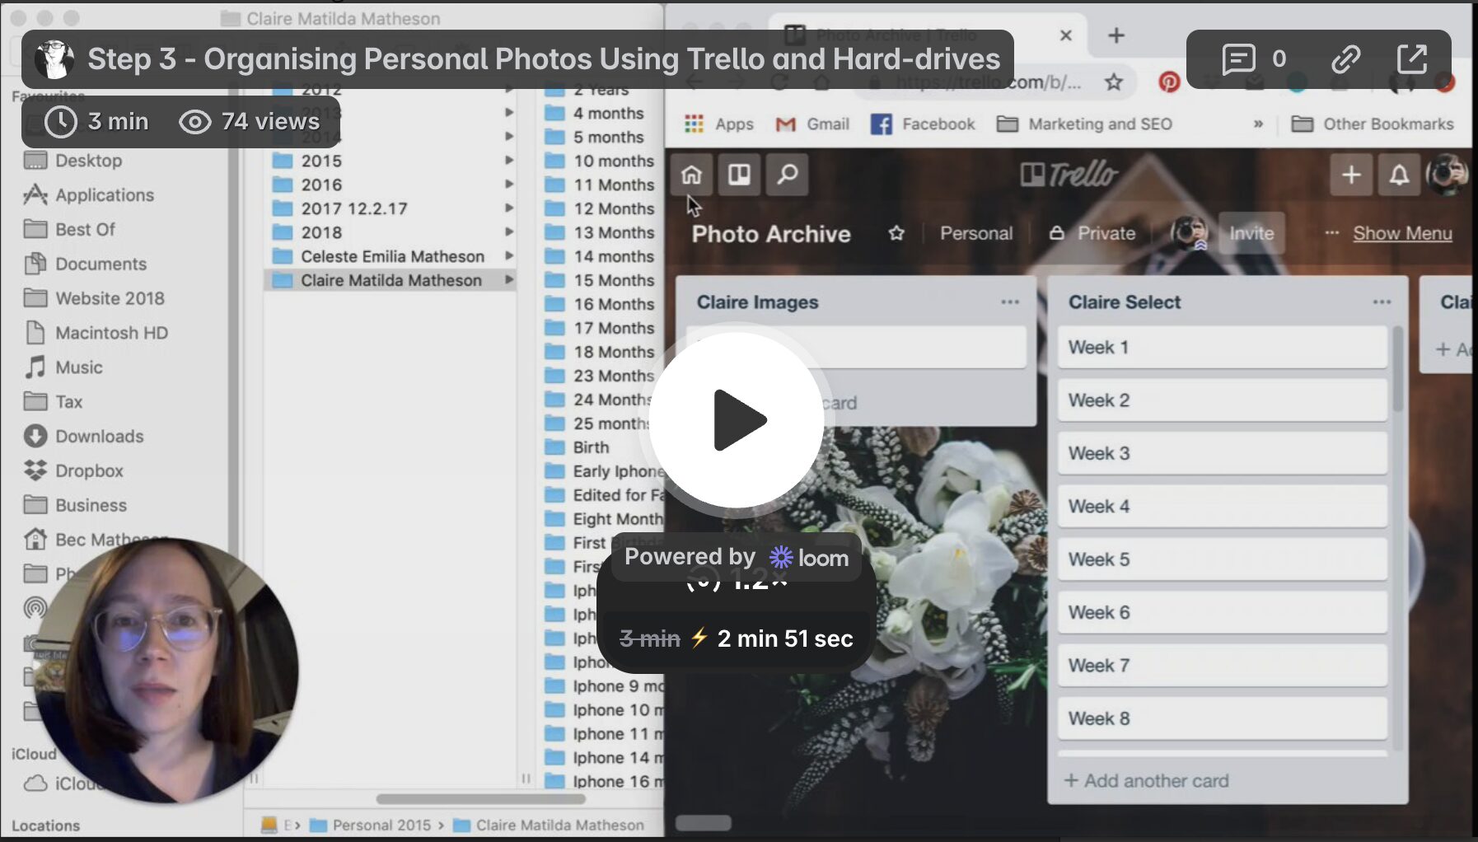Click the Trello search icon

coord(787,175)
